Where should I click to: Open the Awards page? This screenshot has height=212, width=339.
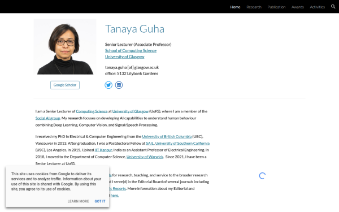pos(298,7)
